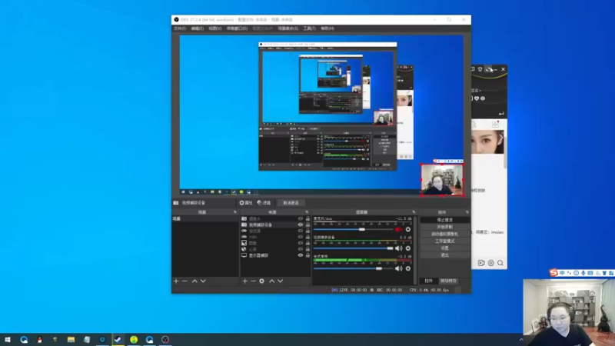Image resolution: width=615 pixels, height=346 pixels.
Task: Open the 工具(T) menu
Action: [310, 28]
